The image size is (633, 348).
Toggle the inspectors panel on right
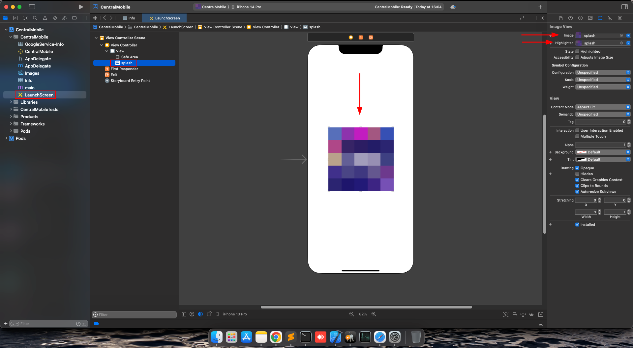pyautogui.click(x=624, y=7)
